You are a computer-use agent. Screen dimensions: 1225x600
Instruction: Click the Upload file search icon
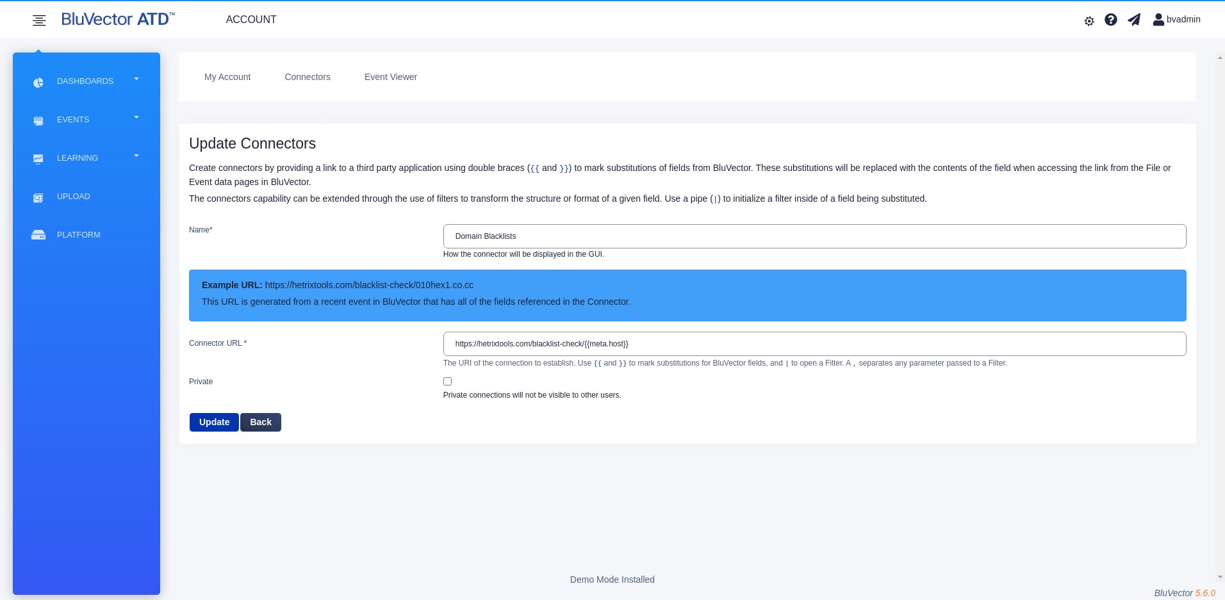(38, 197)
